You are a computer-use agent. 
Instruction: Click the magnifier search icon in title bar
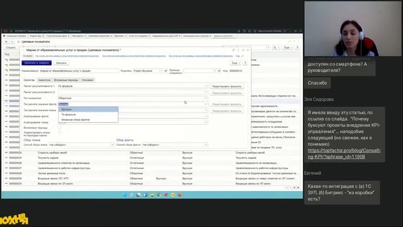[254, 31]
